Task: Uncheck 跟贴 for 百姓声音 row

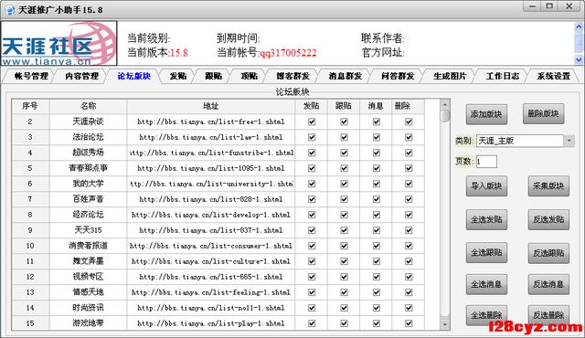Action: click(344, 199)
